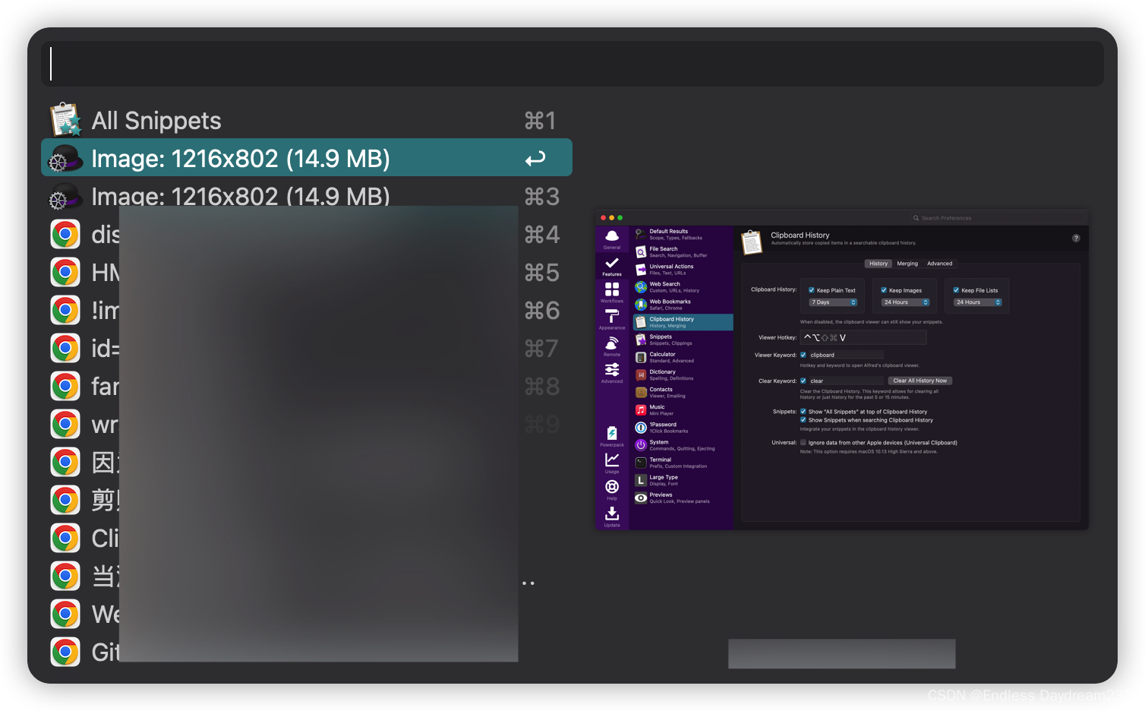Open the Workflows section in Alfred Preferences preview
The width and height of the screenshot is (1145, 711).
(x=612, y=293)
